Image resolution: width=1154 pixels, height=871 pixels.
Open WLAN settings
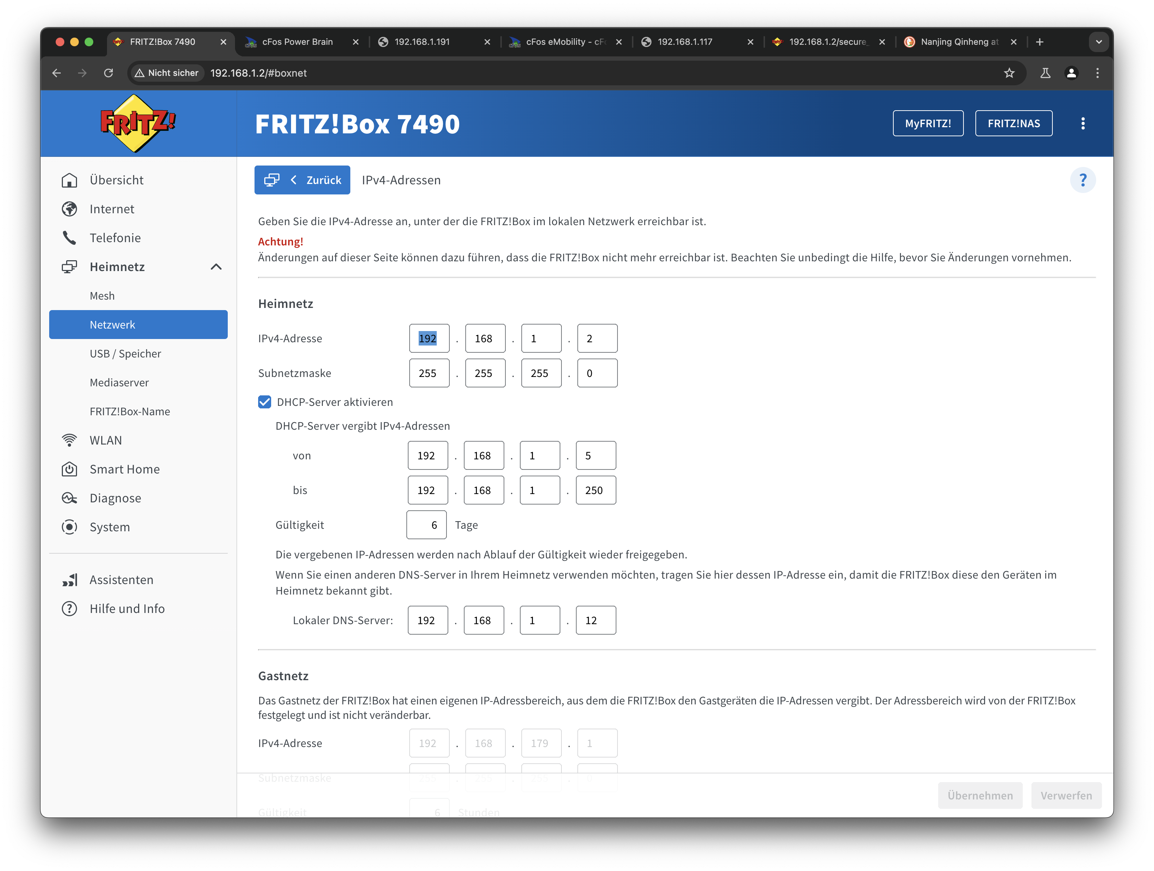(x=105, y=440)
